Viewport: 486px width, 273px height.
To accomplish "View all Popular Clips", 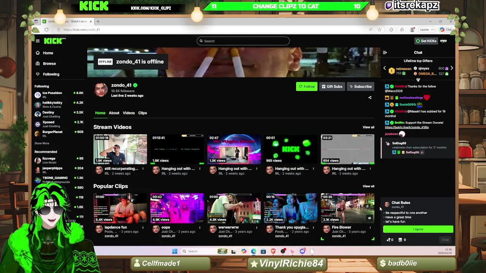I will pyautogui.click(x=368, y=186).
